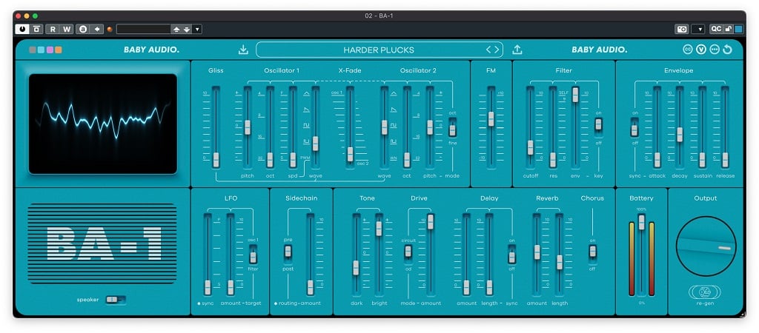Click the QC quick controls button
This screenshot has height=333, width=759.
click(716, 29)
